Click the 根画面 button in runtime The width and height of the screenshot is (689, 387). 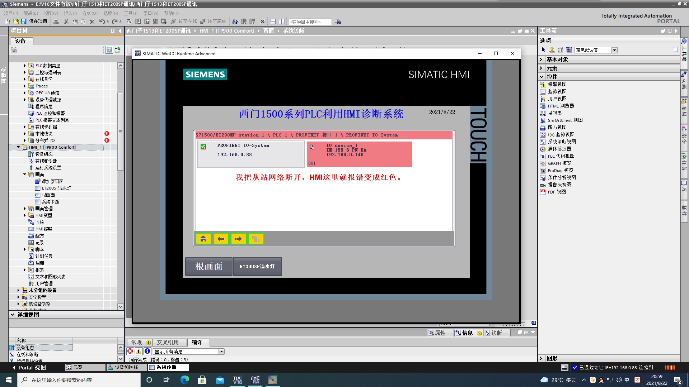[x=208, y=266]
